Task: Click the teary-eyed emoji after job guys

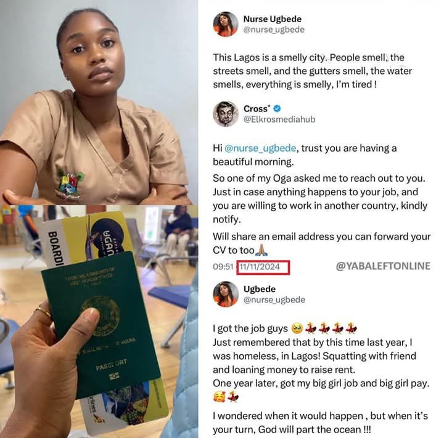Action: tap(297, 328)
